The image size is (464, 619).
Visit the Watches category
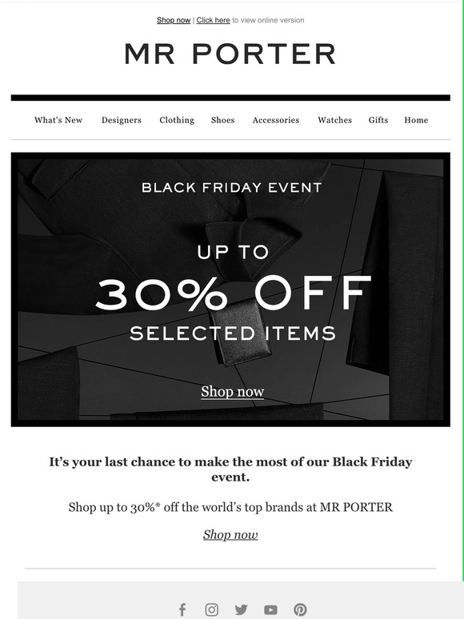pos(334,120)
